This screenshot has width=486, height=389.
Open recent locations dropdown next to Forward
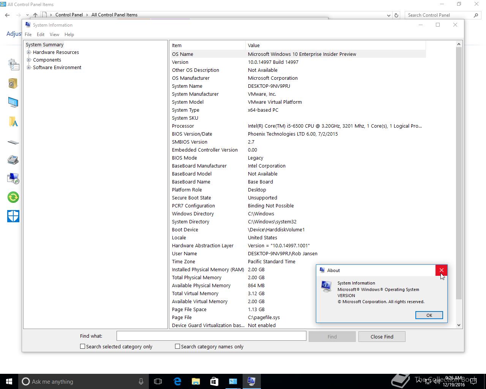[27, 15]
